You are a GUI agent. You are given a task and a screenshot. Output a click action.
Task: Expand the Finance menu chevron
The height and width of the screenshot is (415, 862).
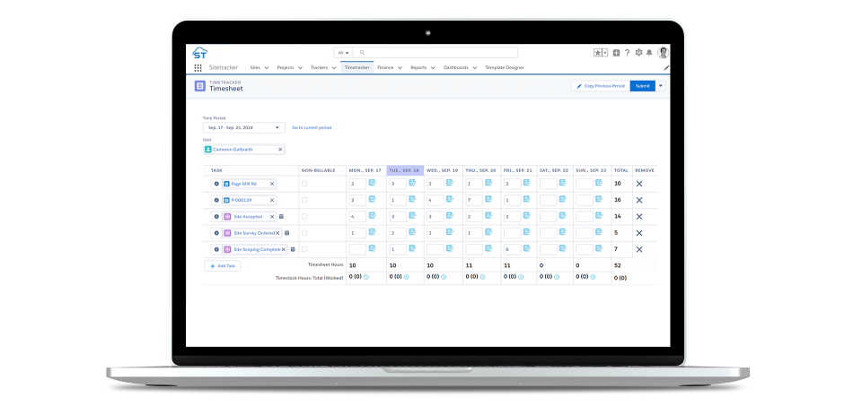(400, 68)
